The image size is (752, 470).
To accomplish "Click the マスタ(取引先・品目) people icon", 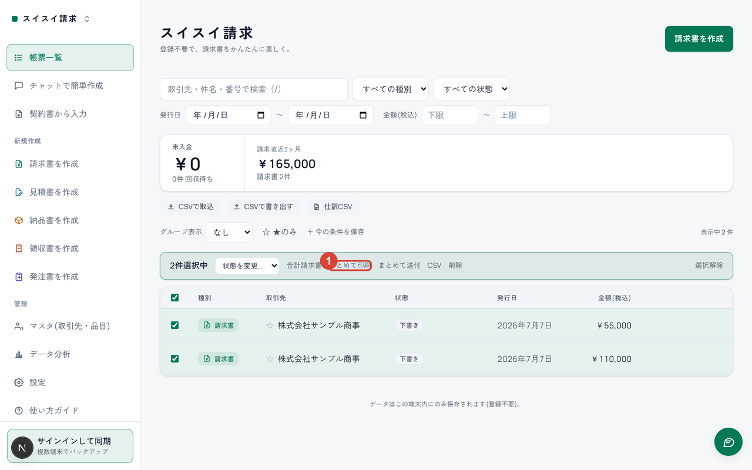I will click(x=19, y=326).
